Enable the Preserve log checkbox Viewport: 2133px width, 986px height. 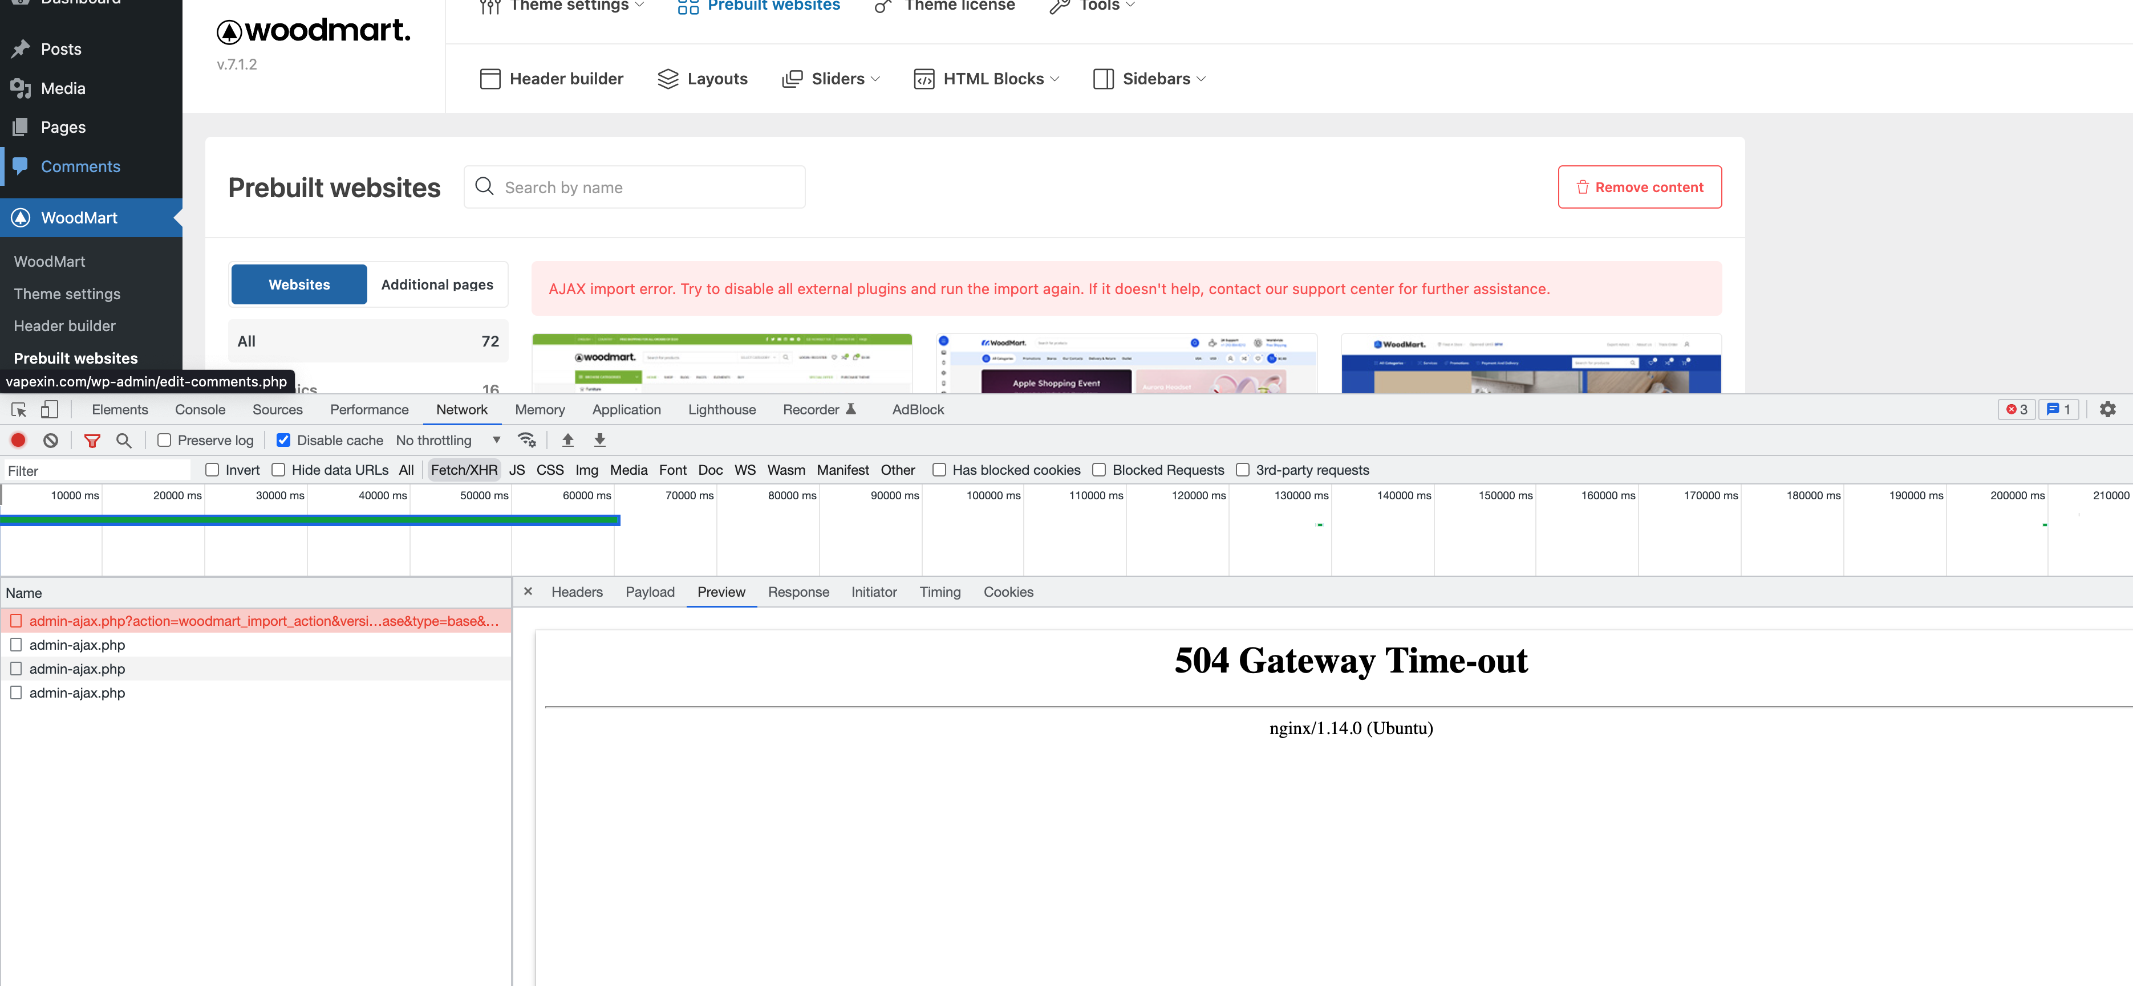[x=165, y=440]
